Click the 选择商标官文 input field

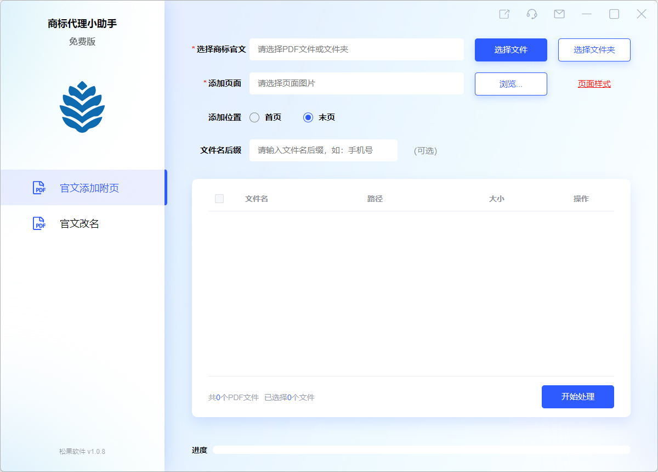click(x=356, y=49)
